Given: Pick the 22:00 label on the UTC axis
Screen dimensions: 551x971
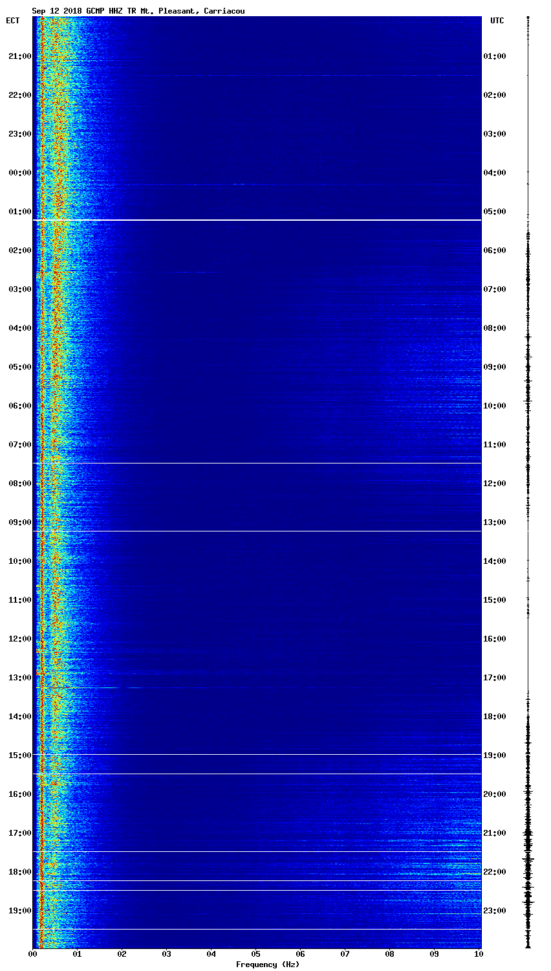Looking at the screenshot, I should [x=495, y=872].
